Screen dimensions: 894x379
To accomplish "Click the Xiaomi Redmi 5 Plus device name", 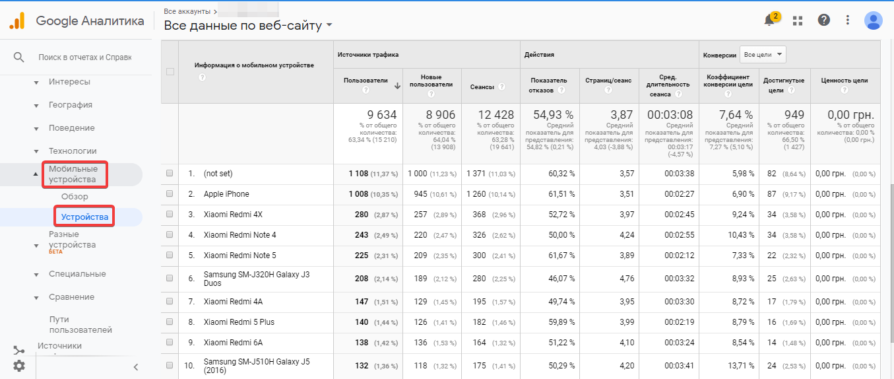I will [x=239, y=322].
